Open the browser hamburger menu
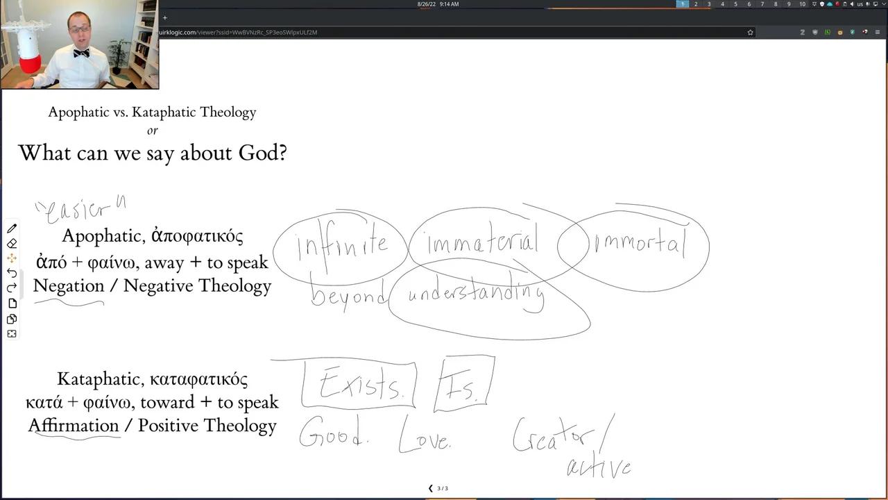Viewport: 888px width, 500px height. tap(877, 32)
